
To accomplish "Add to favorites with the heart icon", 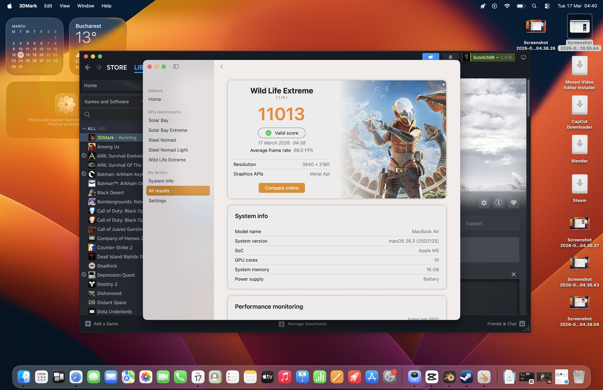I will [513, 203].
